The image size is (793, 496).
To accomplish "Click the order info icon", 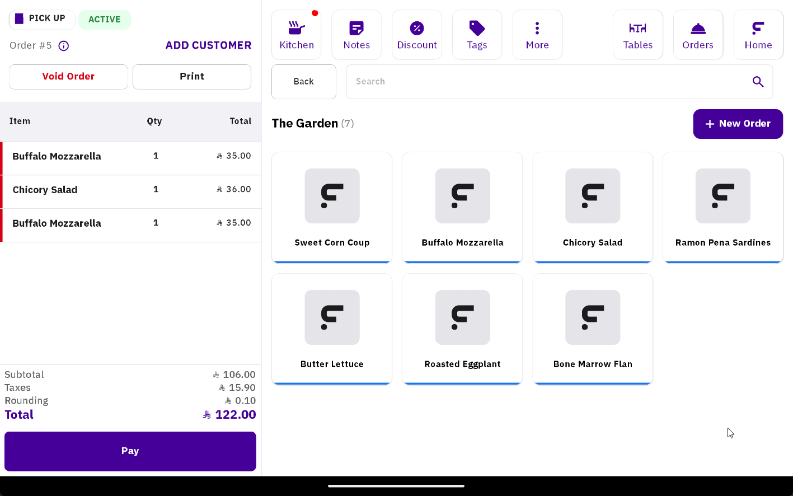I will [x=64, y=46].
